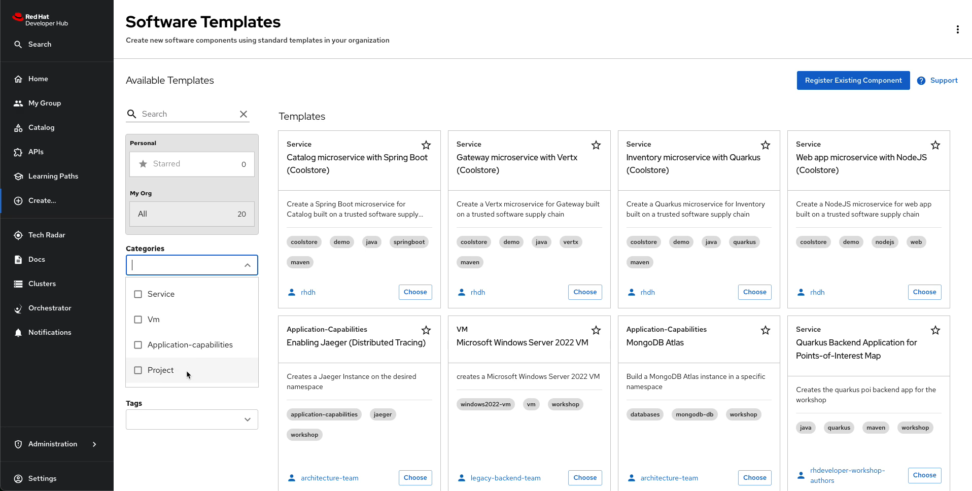Viewport: 972px width, 491px height.
Task: Open the three-dot options menu in header
Action: (x=957, y=29)
